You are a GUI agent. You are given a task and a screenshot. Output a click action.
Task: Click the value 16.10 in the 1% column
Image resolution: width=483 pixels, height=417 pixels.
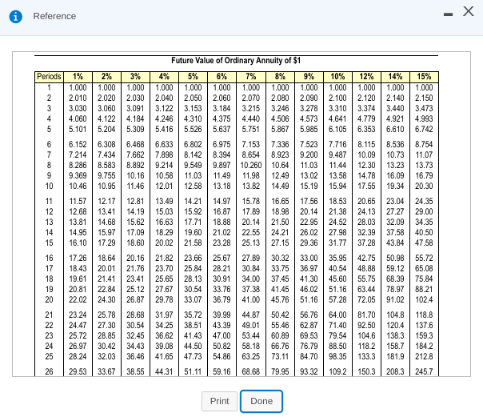click(78, 243)
